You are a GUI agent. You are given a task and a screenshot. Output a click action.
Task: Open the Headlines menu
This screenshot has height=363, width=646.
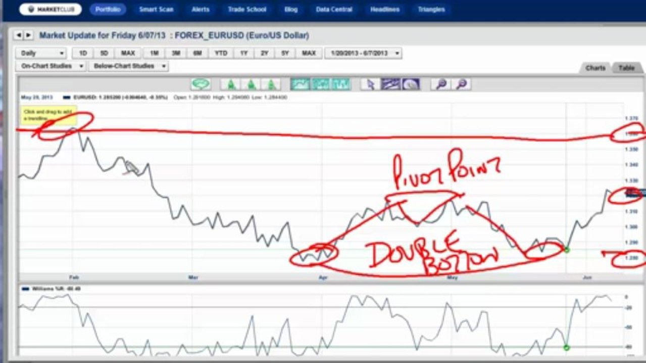[x=385, y=9]
